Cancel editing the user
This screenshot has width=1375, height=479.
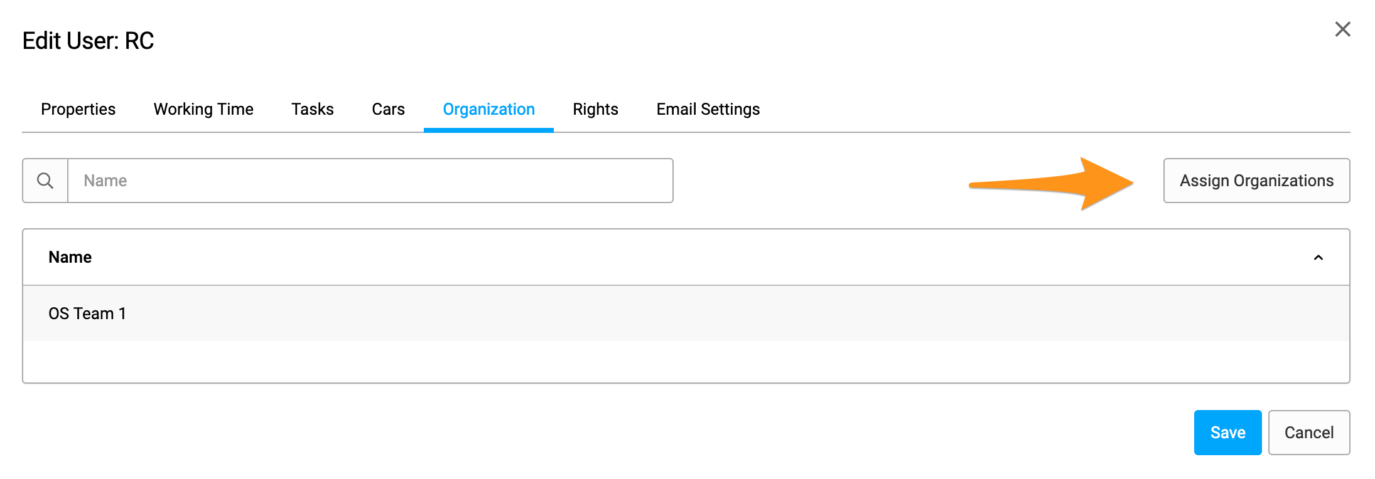pyautogui.click(x=1309, y=433)
